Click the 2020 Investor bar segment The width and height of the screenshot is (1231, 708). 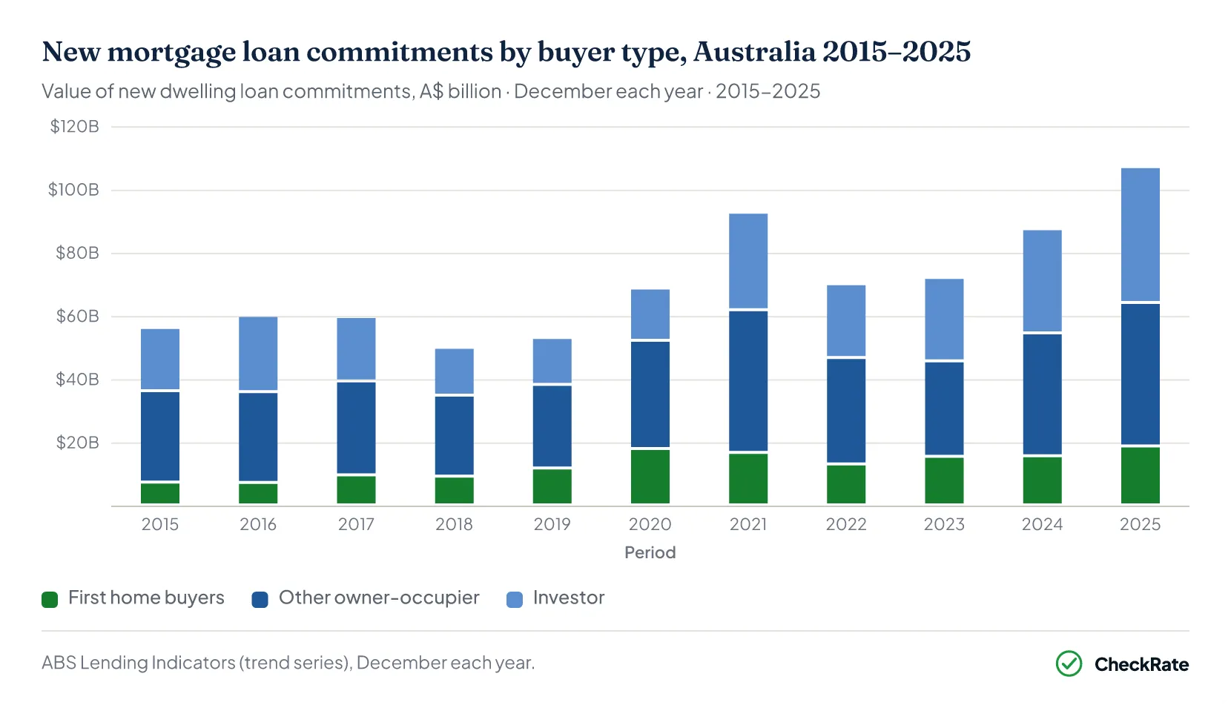coord(650,314)
